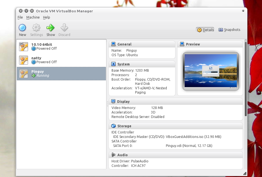This screenshot has width=262, height=177.
Task: Switch to the Details view
Action: [x=205, y=30]
